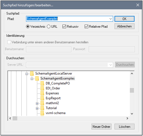Select SchemaAgentLocalServer in the tree
Viewport: 143px width, 136px height.
pyautogui.click(x=54, y=73)
